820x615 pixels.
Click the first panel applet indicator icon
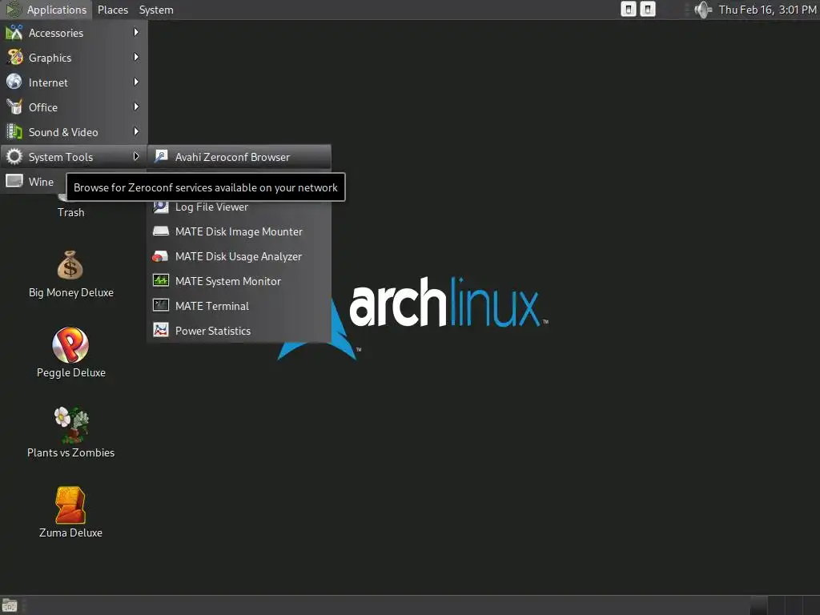[x=629, y=10]
